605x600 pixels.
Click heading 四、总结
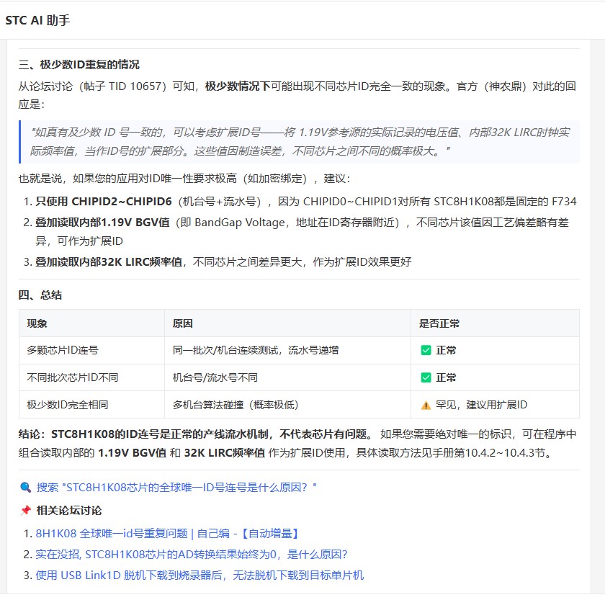click(x=40, y=295)
